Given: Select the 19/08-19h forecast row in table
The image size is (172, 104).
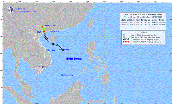Looking at the screenshot, I should click(x=143, y=24).
